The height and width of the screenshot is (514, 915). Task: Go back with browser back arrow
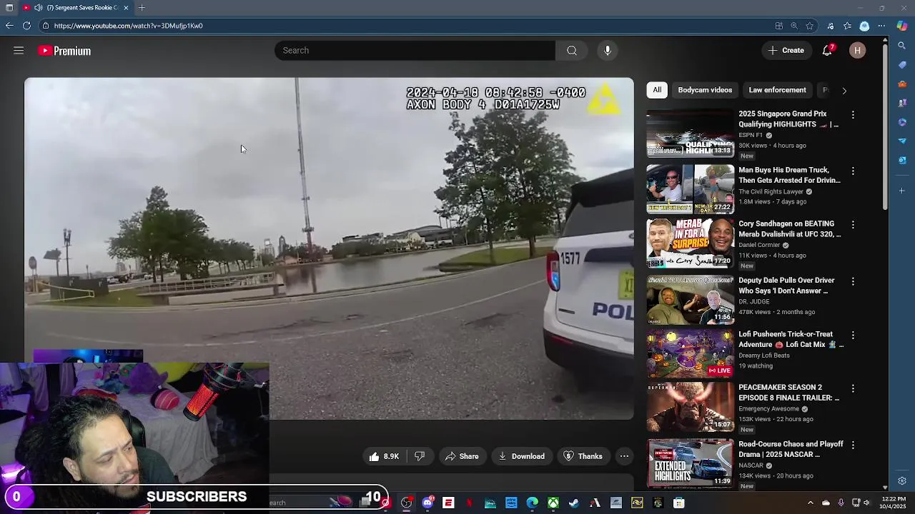click(x=9, y=26)
